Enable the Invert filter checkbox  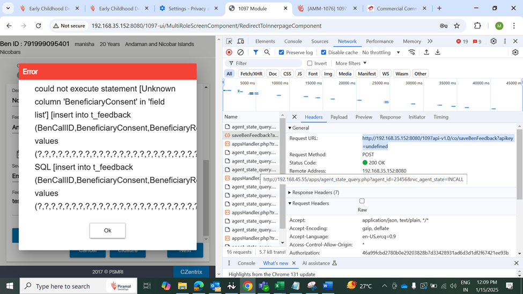tap(310, 63)
